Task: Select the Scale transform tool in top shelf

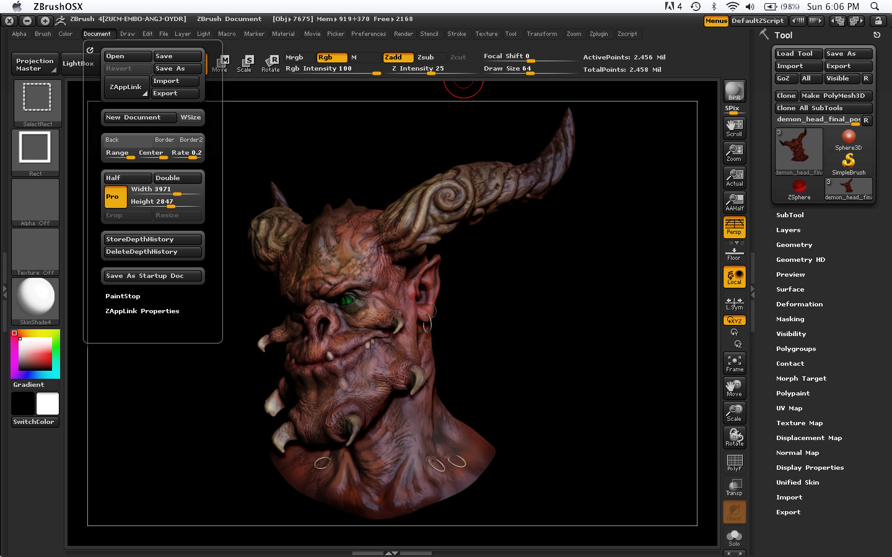Action: [x=245, y=63]
